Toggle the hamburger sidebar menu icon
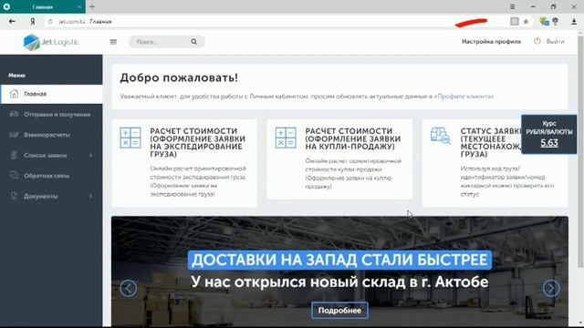Viewport: 584px width, 328px height. [x=113, y=42]
